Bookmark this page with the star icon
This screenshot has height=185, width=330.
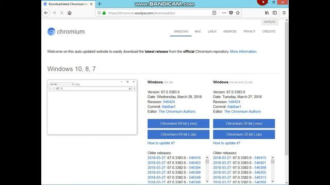[238, 13]
